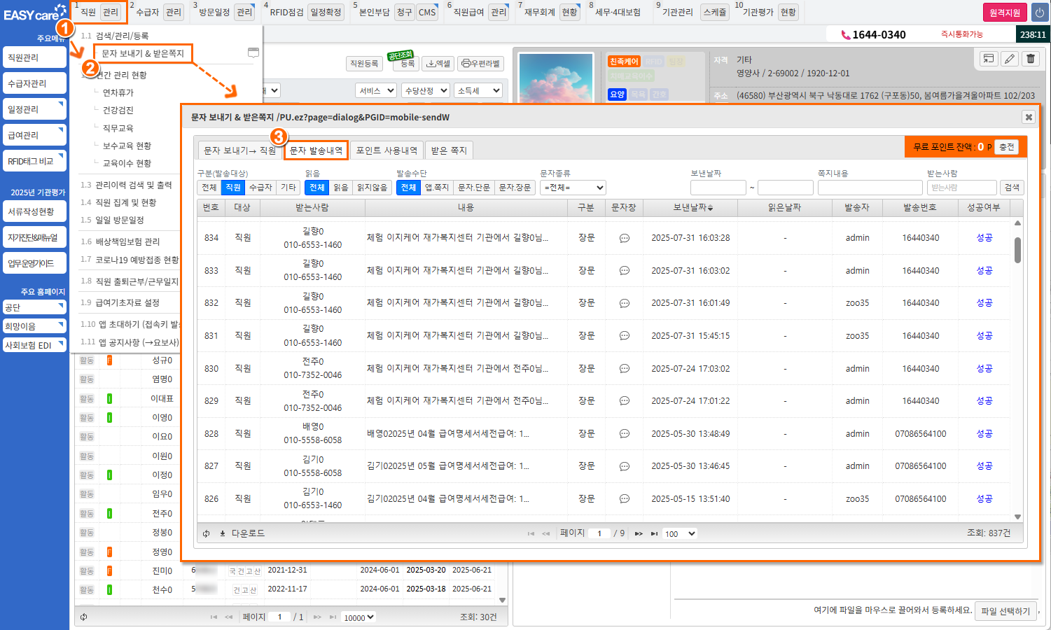Open 연차휴가 menu item

[118, 92]
